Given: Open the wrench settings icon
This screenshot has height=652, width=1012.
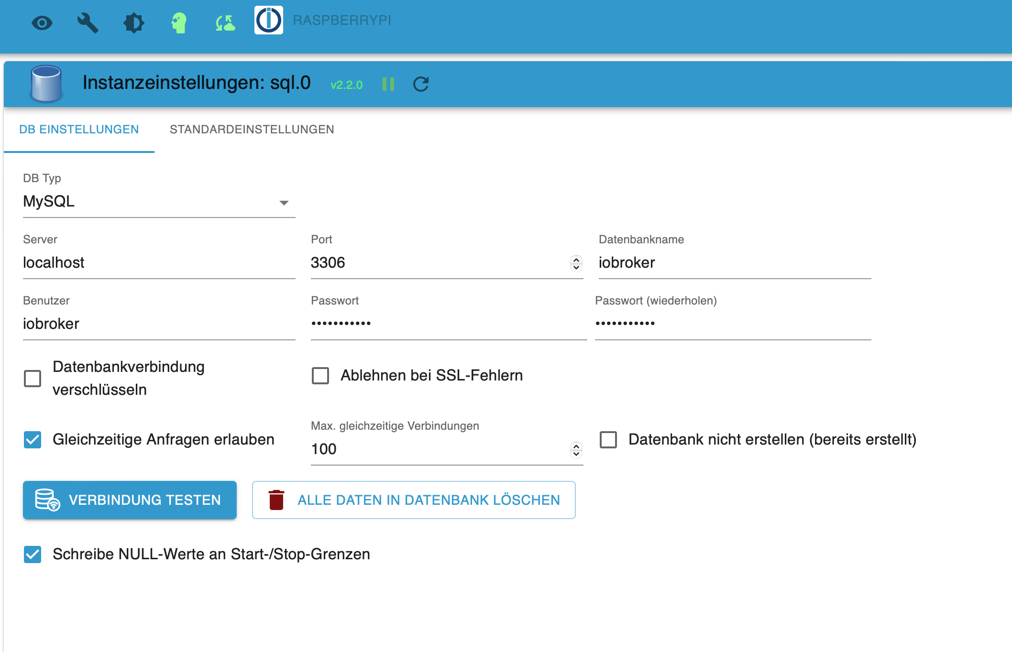Looking at the screenshot, I should (x=88, y=22).
